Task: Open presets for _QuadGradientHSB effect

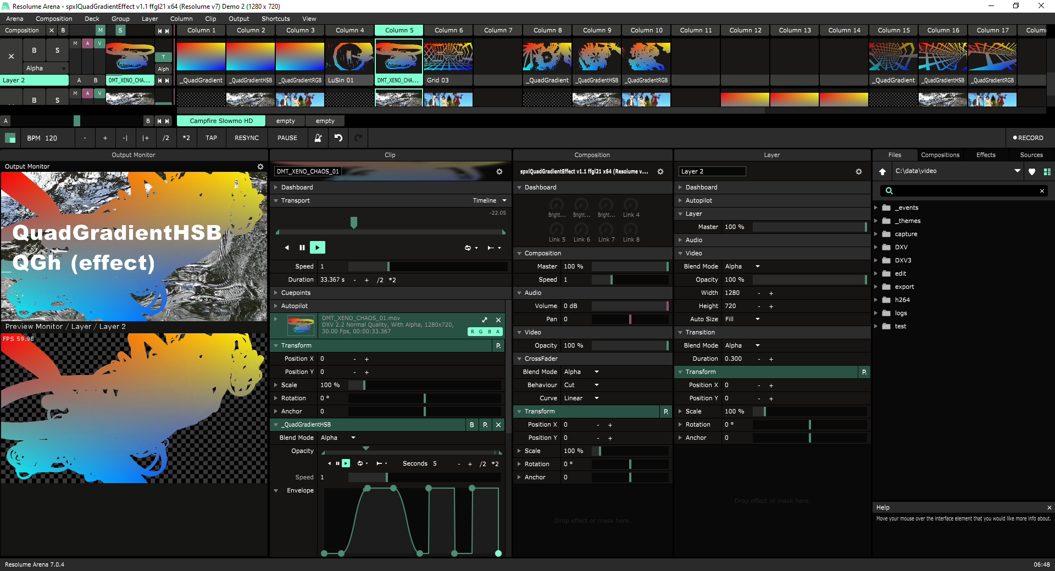Action: [x=485, y=424]
